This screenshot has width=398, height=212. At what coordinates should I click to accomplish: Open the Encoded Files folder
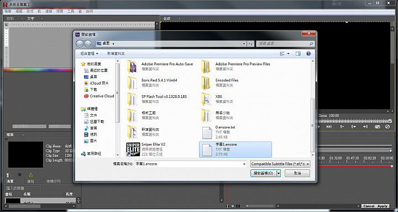point(220,82)
